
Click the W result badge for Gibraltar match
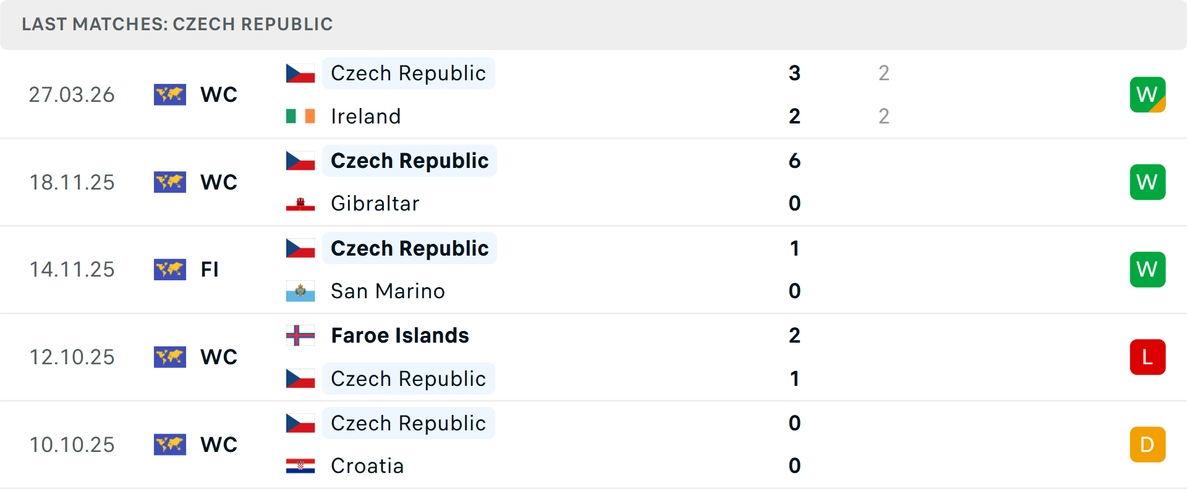(1147, 182)
